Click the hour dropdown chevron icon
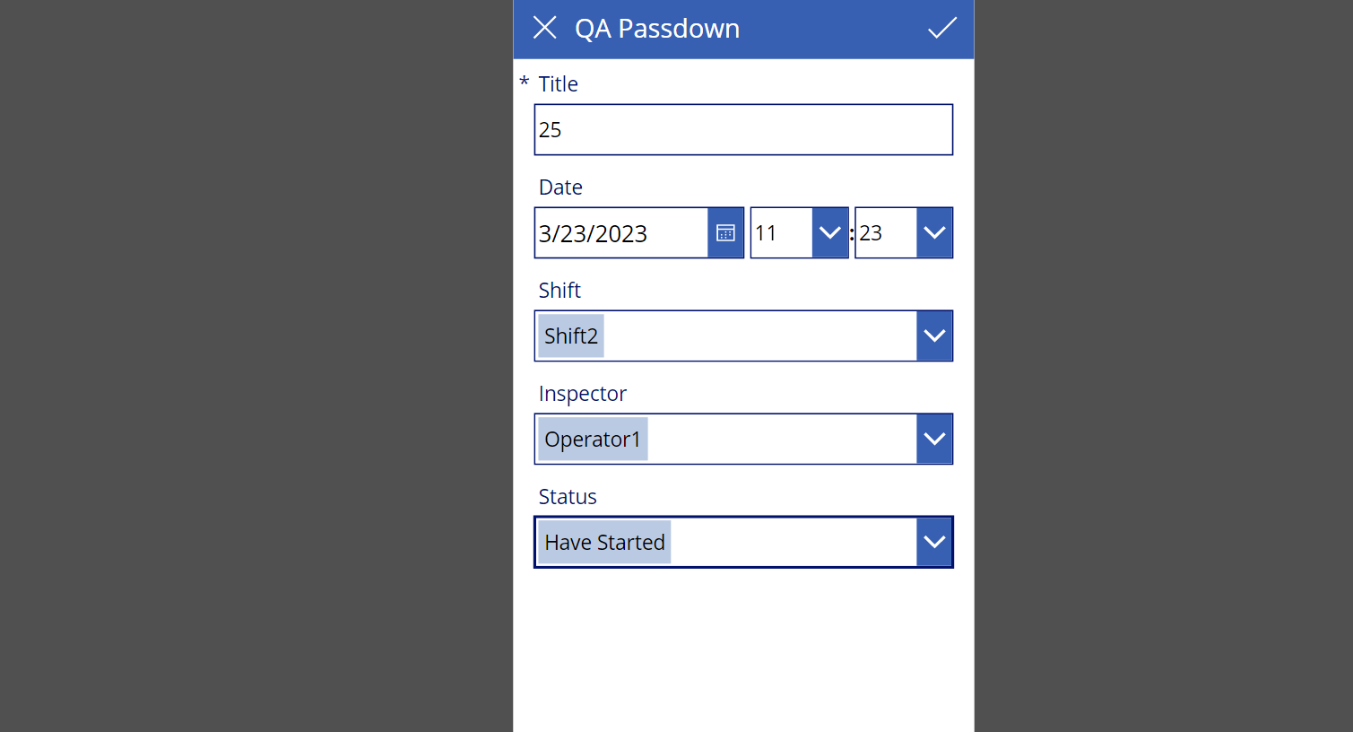Screen dimensions: 1353x732 point(829,232)
